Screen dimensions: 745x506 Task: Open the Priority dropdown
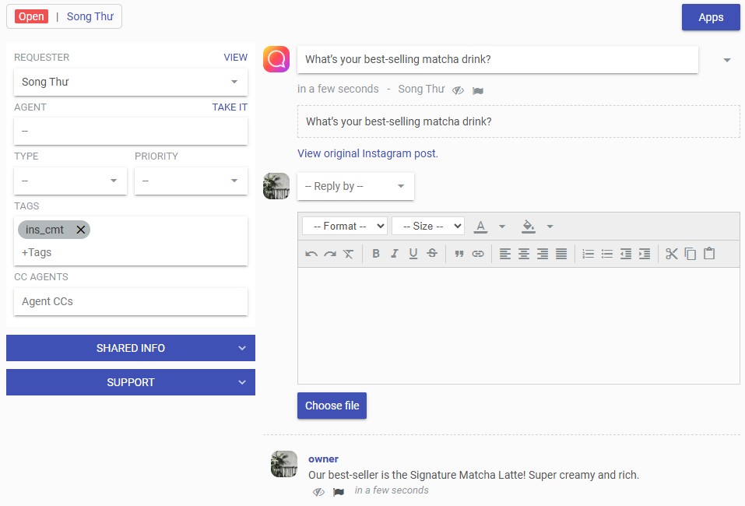tap(191, 181)
